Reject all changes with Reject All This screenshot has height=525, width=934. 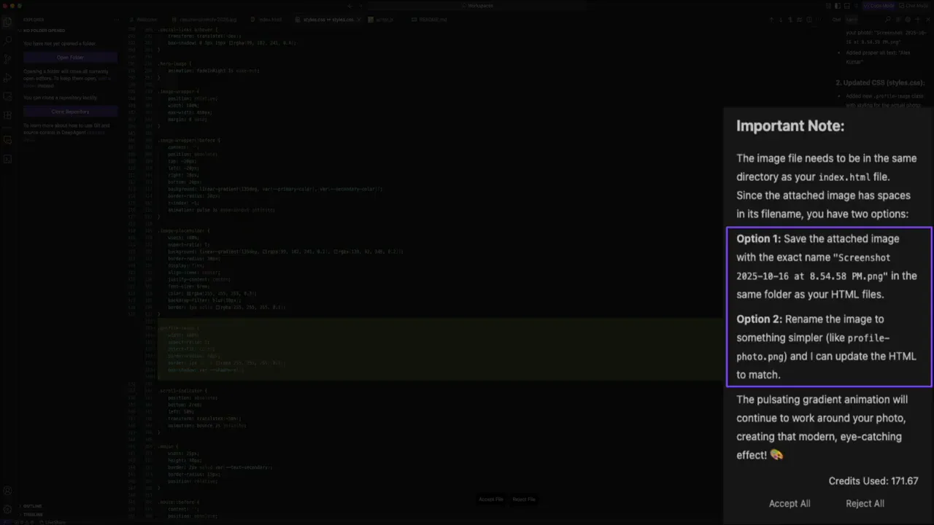click(865, 503)
